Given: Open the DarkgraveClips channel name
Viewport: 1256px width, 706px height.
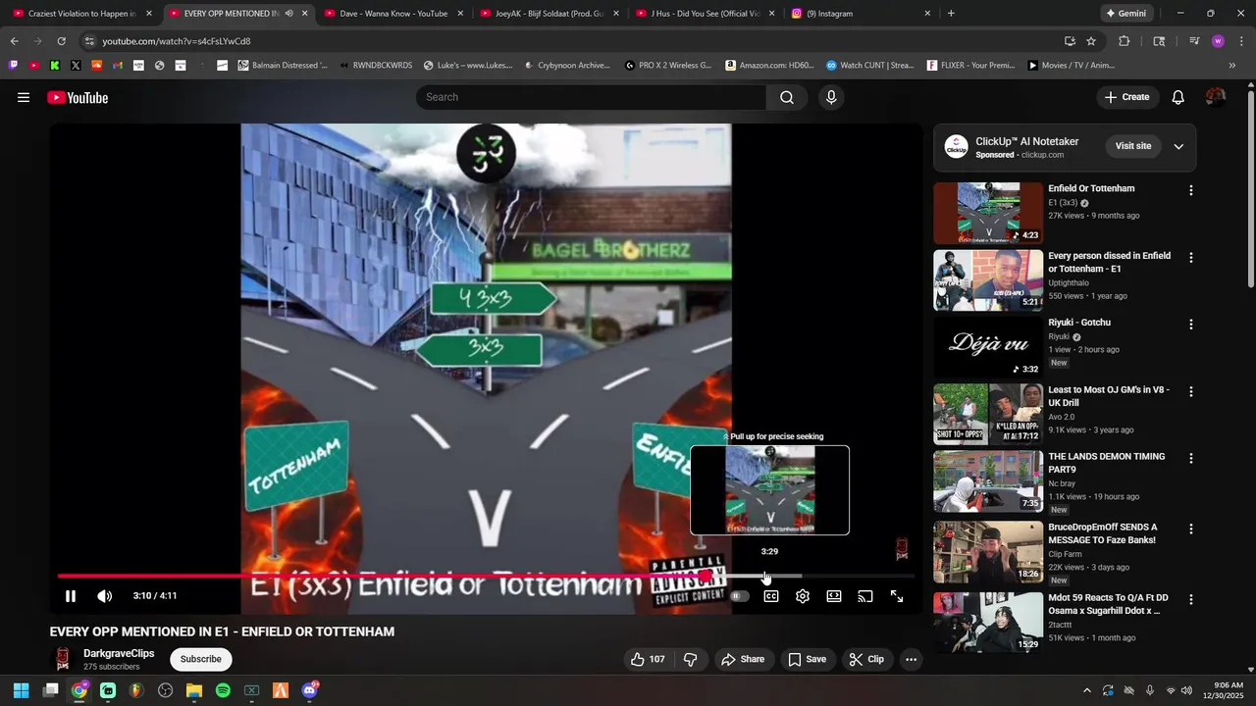Looking at the screenshot, I should click(119, 653).
